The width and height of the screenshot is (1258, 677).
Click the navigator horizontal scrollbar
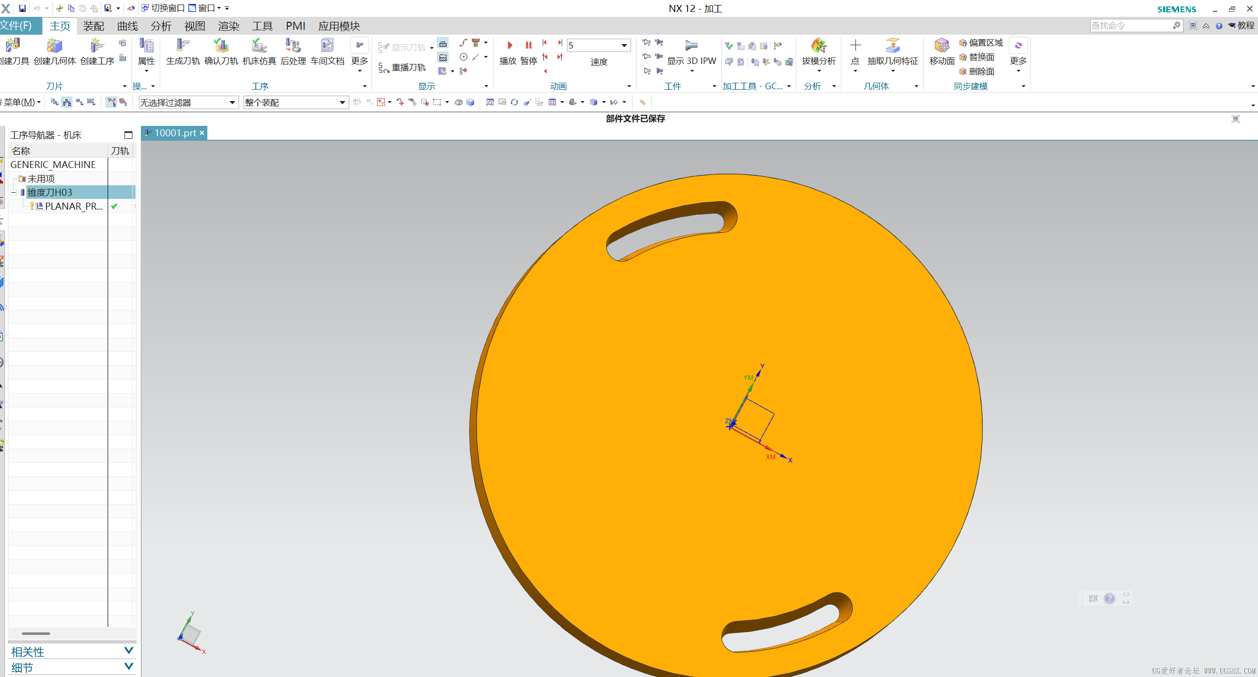pos(36,633)
